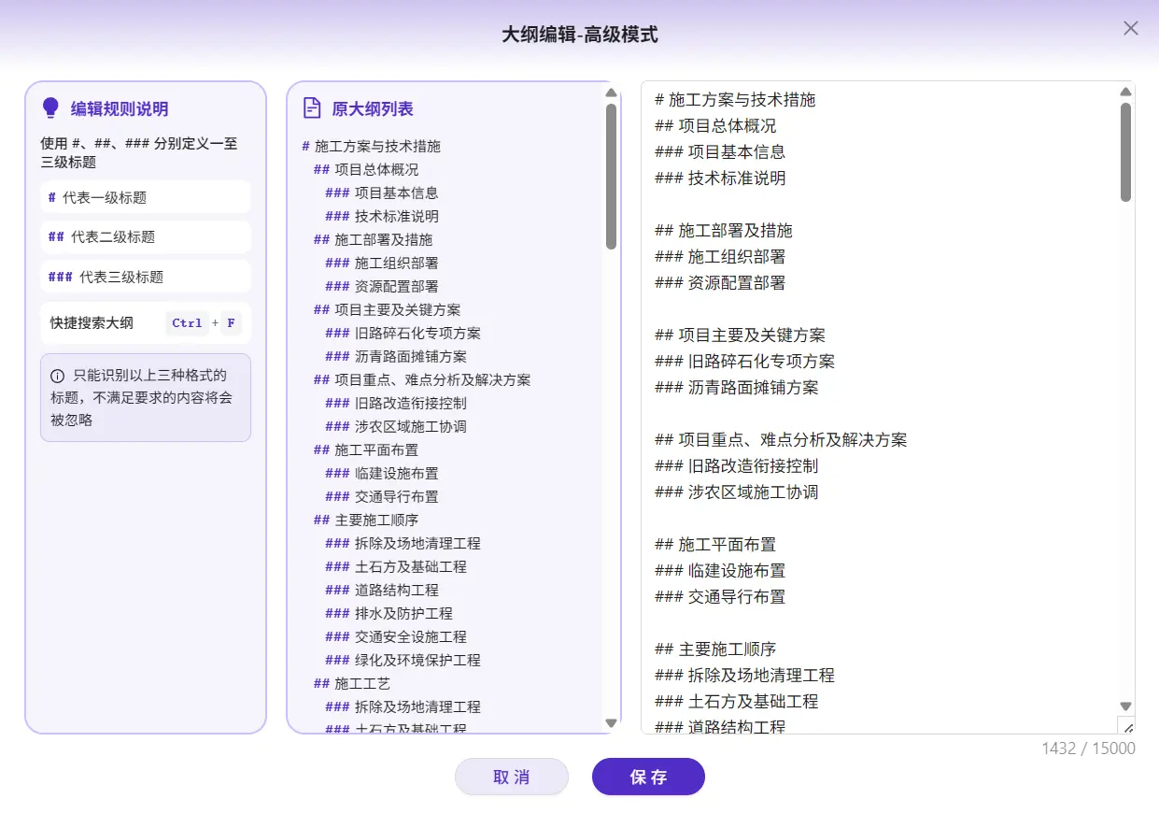The image size is (1159, 813).
Task: Click the '### 代表三级标题' rule row
Action: point(146,277)
